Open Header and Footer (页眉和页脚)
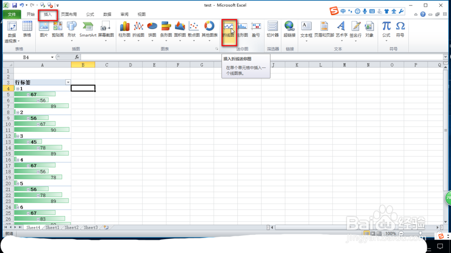This screenshot has height=253, width=451. click(324, 29)
